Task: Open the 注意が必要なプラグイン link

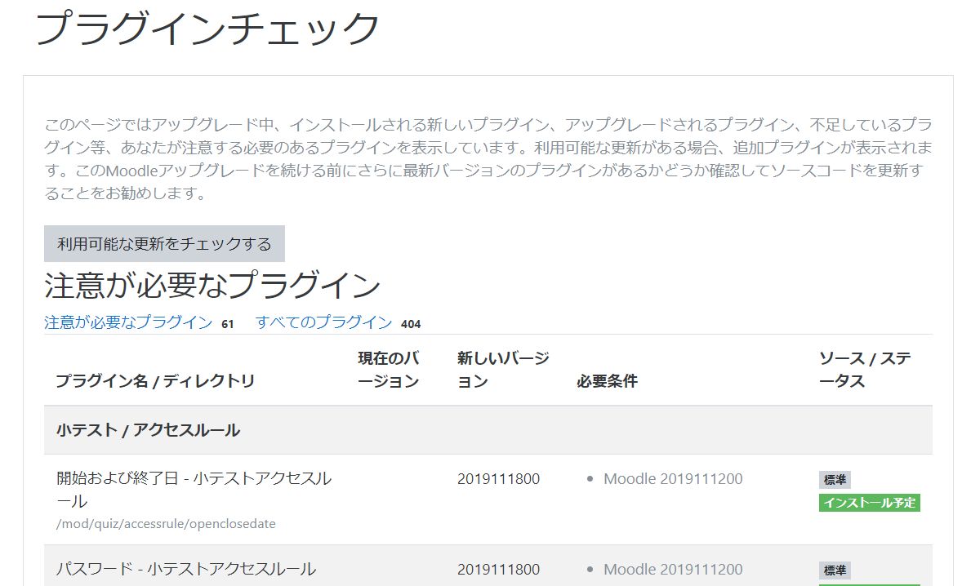Action: point(128,322)
